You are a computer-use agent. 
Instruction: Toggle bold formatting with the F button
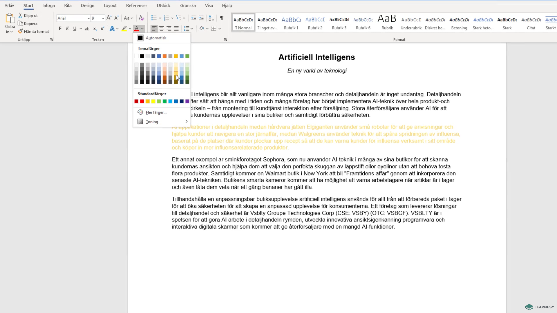tap(60, 28)
